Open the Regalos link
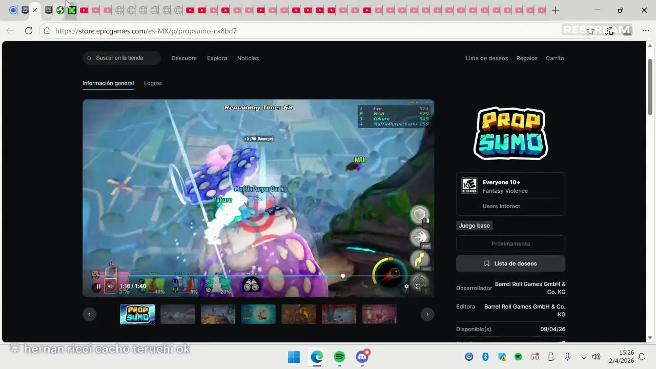656x369 pixels. [x=527, y=58]
